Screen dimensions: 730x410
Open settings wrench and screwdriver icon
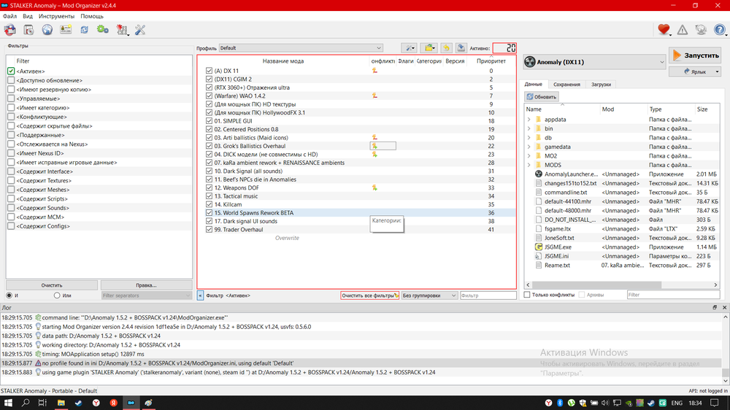[x=140, y=30]
